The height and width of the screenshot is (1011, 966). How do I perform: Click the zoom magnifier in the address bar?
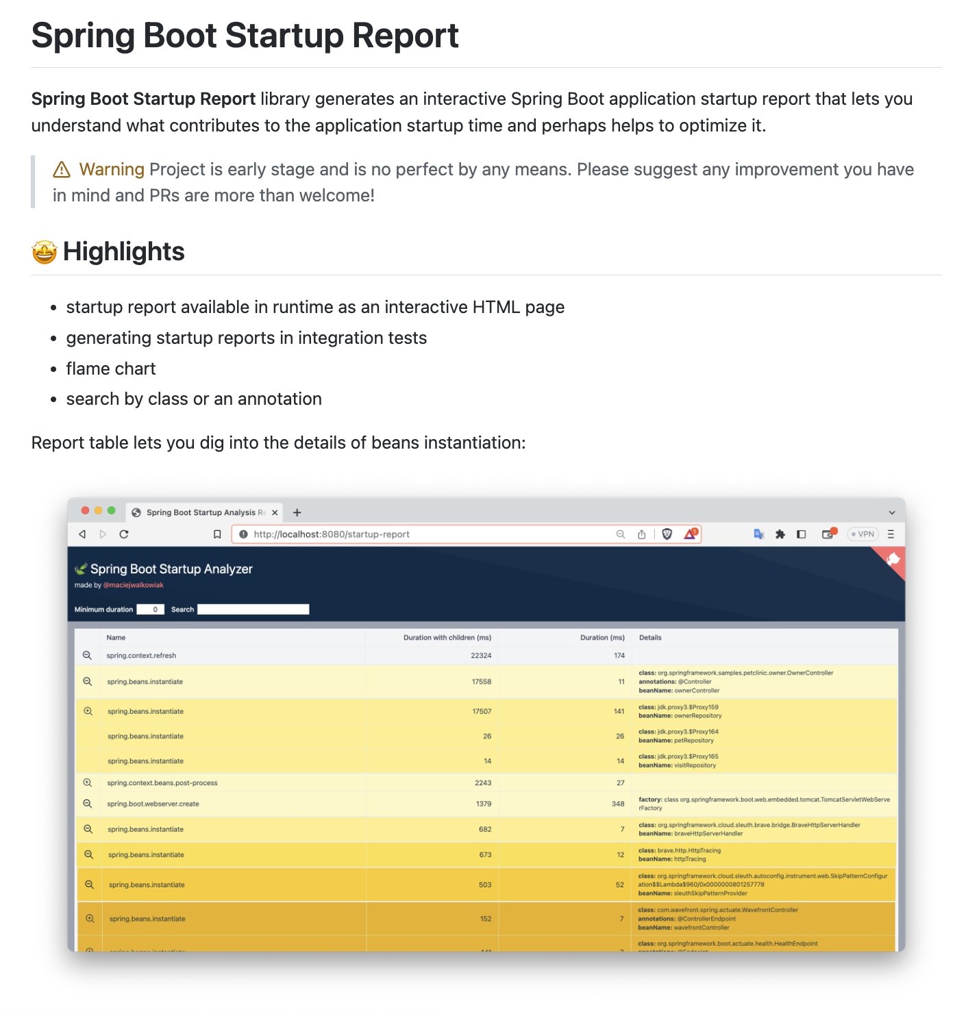click(x=621, y=534)
